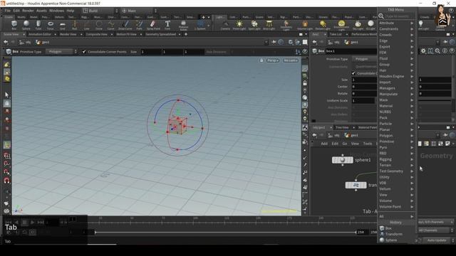456x256 pixels.
Task: Click the parameter pane gear settings icon
Action: pyautogui.click(x=423, y=50)
